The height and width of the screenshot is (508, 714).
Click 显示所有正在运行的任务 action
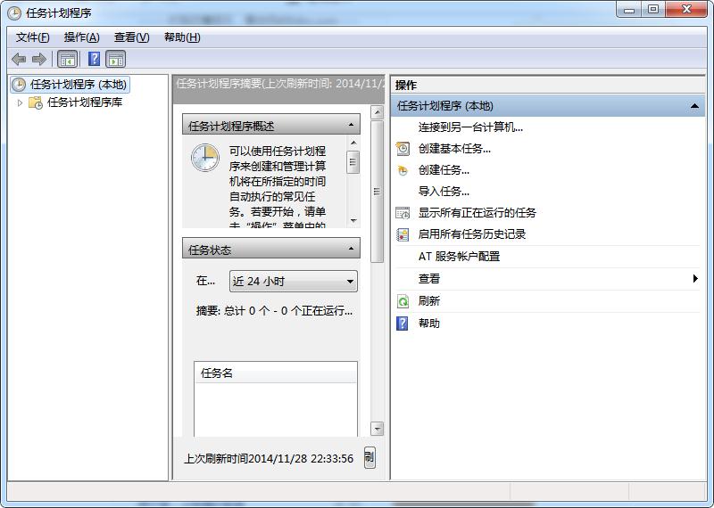[477, 213]
